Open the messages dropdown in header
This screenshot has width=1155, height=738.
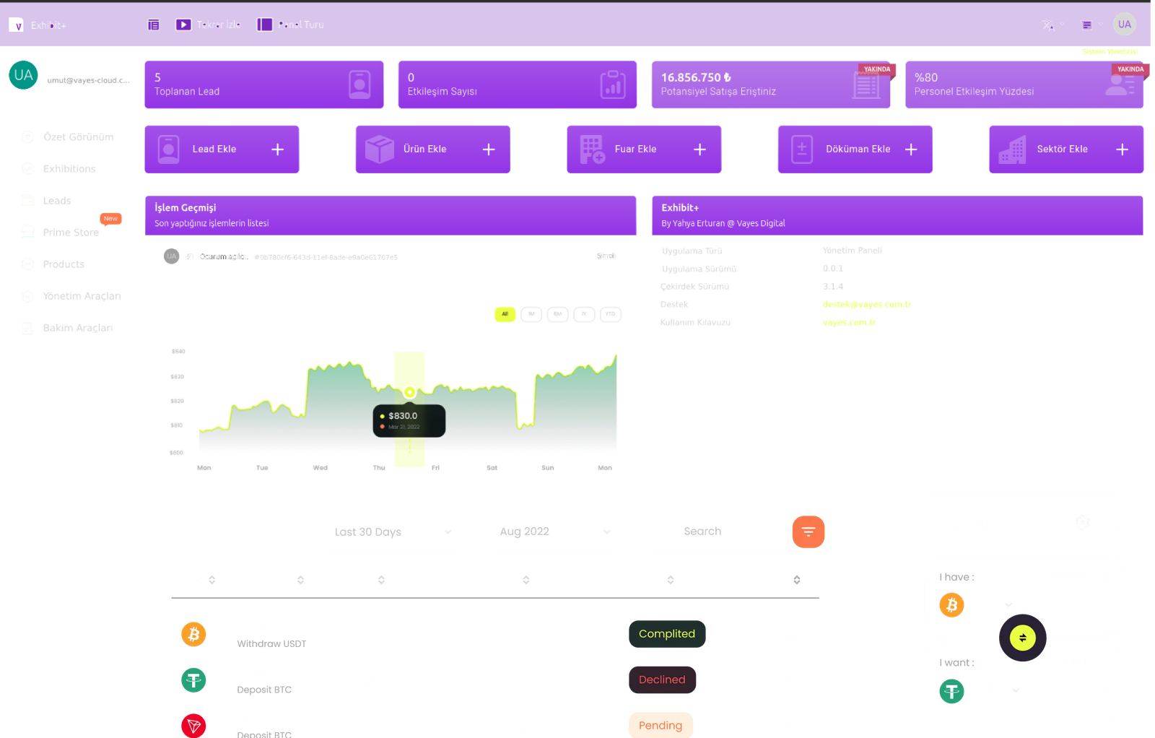pyautogui.click(x=1090, y=25)
